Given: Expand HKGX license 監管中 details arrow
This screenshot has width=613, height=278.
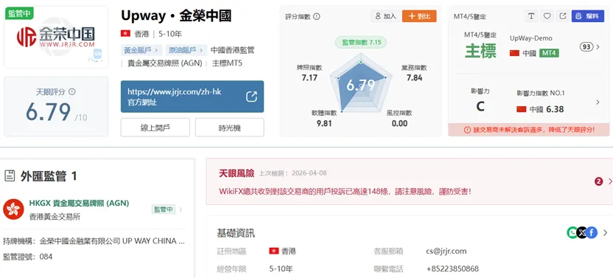Looking at the screenshot, I should click(181, 209).
